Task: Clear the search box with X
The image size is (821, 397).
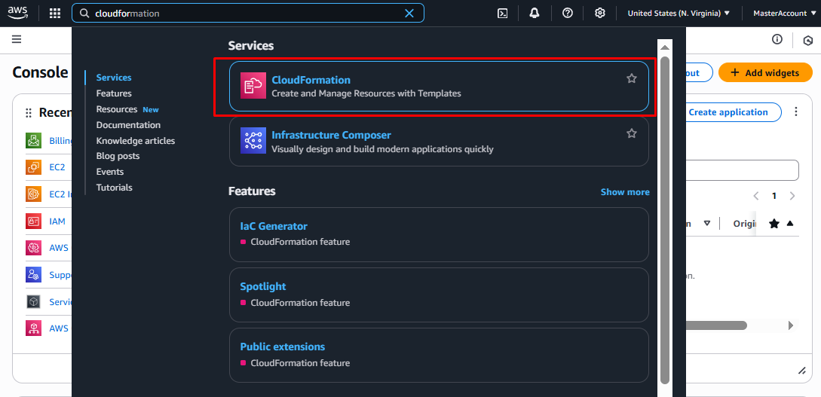Action: (409, 13)
